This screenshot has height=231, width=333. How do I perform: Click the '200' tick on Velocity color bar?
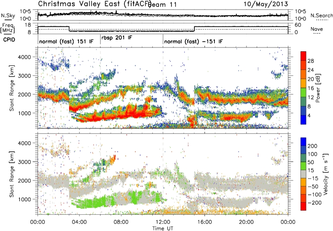[313, 146]
